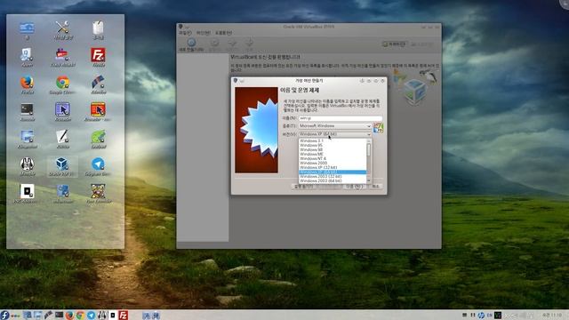
Task: Click the Fedora start menu button
Action: [4, 315]
